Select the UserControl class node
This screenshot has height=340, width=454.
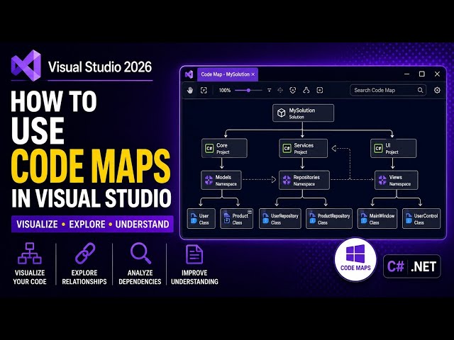click(421, 219)
